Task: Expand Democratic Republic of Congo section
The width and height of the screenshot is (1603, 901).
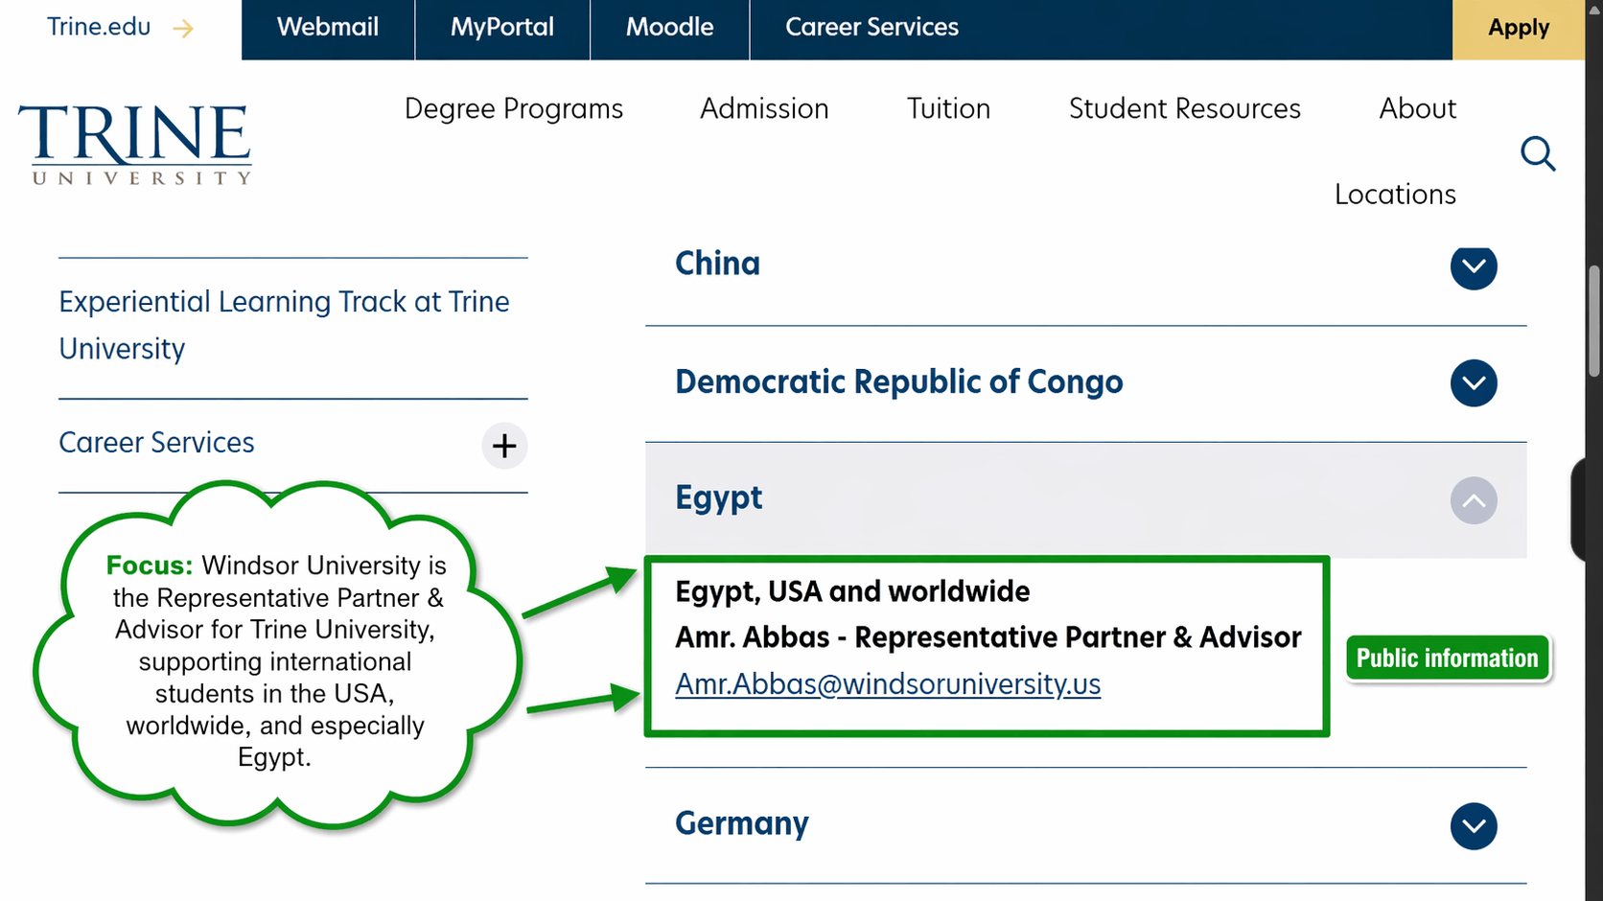Action: point(1474,383)
